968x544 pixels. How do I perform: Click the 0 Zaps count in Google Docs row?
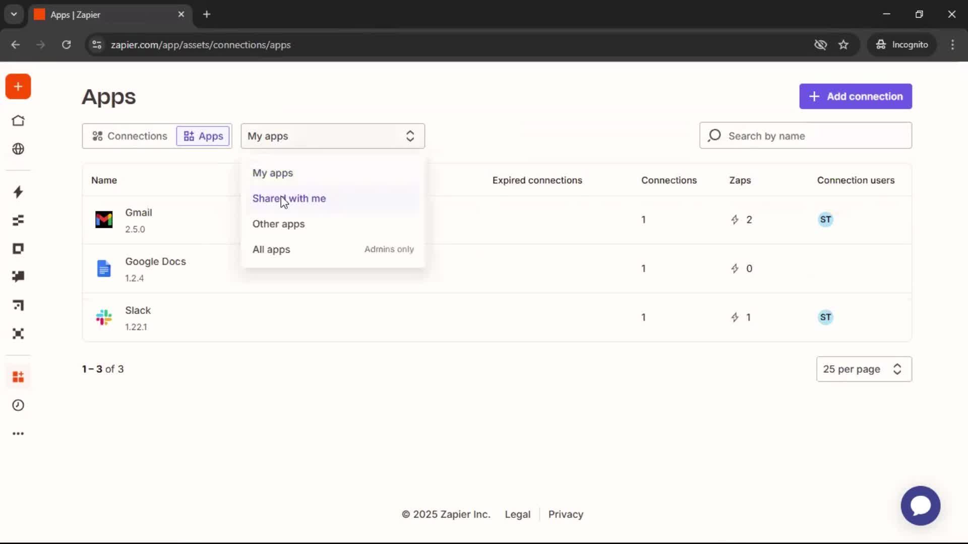pyautogui.click(x=742, y=268)
